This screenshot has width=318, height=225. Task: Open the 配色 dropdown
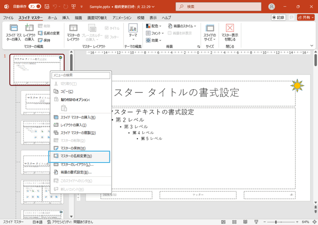pyautogui.click(x=154, y=26)
